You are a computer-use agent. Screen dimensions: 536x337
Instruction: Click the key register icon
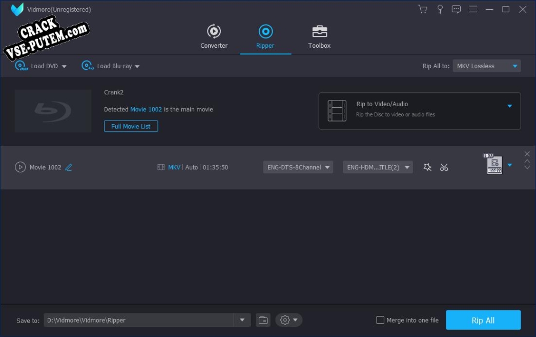(440, 9)
